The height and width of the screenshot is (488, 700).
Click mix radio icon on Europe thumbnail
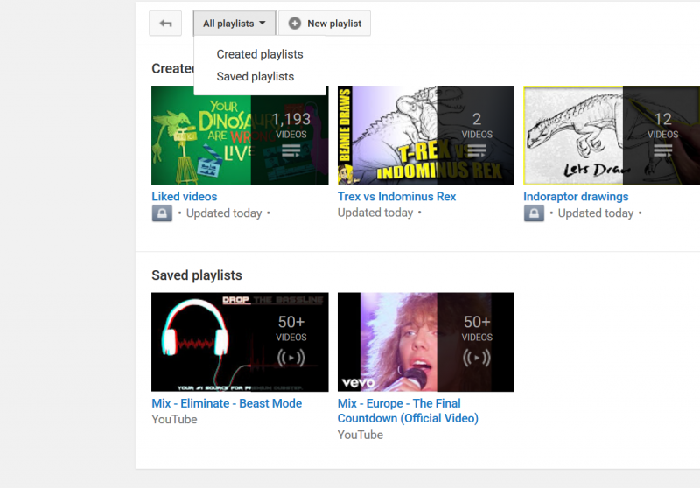(x=477, y=358)
